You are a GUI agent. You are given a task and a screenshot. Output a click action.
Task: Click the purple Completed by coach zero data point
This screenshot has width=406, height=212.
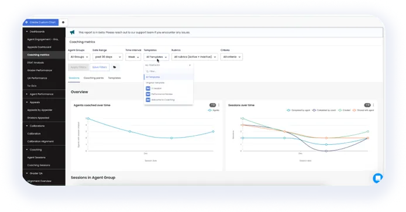tap(326, 151)
